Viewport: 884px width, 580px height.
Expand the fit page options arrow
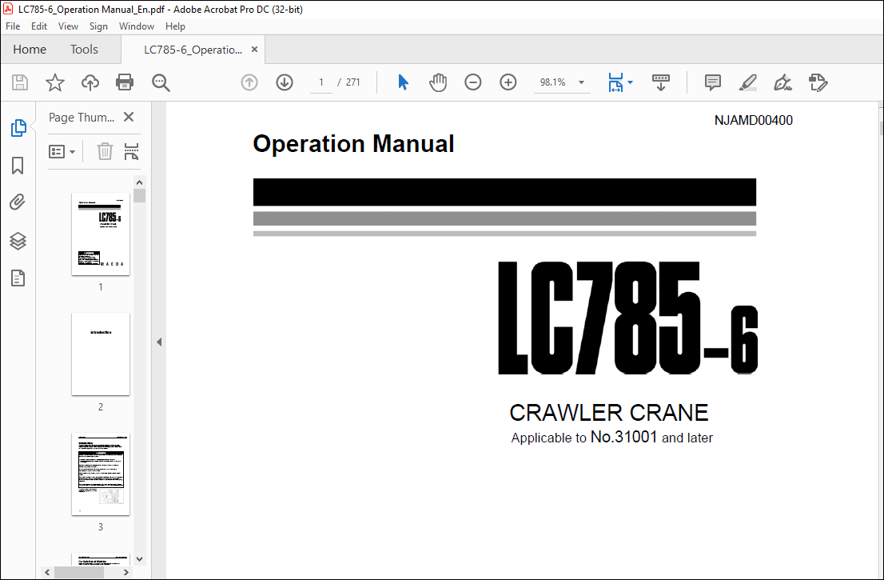click(x=631, y=82)
